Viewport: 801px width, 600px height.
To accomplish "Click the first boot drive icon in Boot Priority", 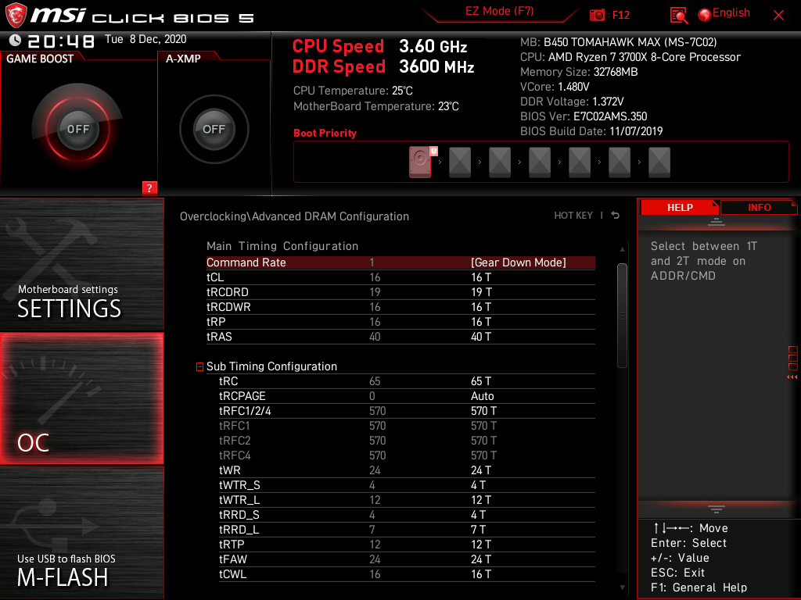I will [420, 161].
